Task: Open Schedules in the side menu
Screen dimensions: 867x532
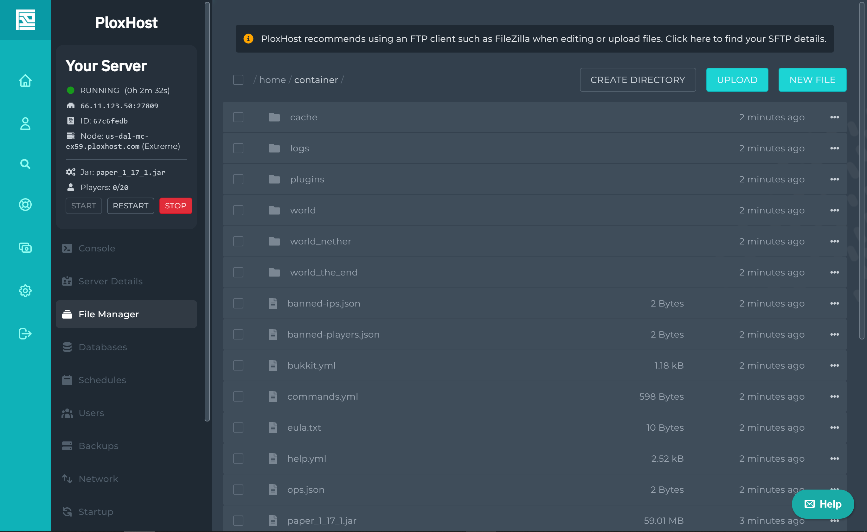Action: (x=126, y=380)
